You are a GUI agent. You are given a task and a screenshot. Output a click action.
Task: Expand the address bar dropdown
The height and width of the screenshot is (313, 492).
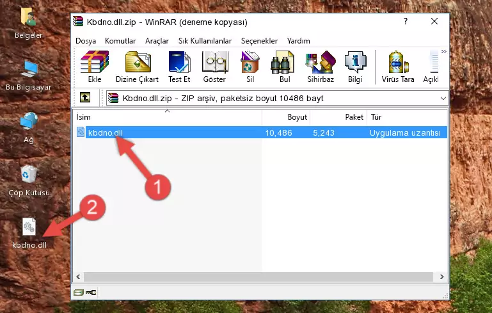point(443,99)
